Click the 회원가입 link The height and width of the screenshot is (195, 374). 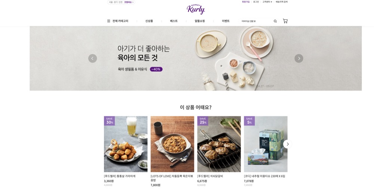[x=246, y=2]
